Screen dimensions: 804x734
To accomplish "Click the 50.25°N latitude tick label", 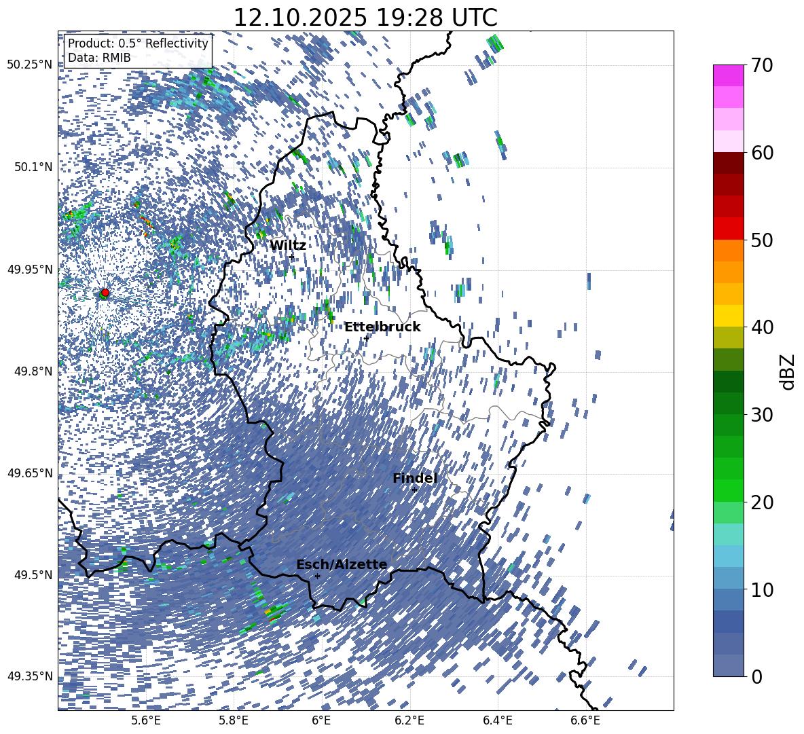I will pos(29,65).
